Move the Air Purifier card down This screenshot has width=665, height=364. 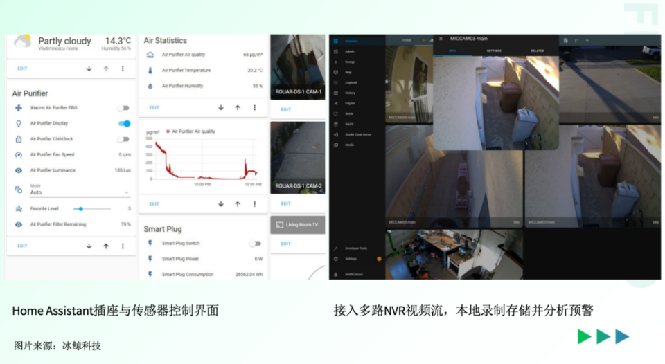pos(89,246)
